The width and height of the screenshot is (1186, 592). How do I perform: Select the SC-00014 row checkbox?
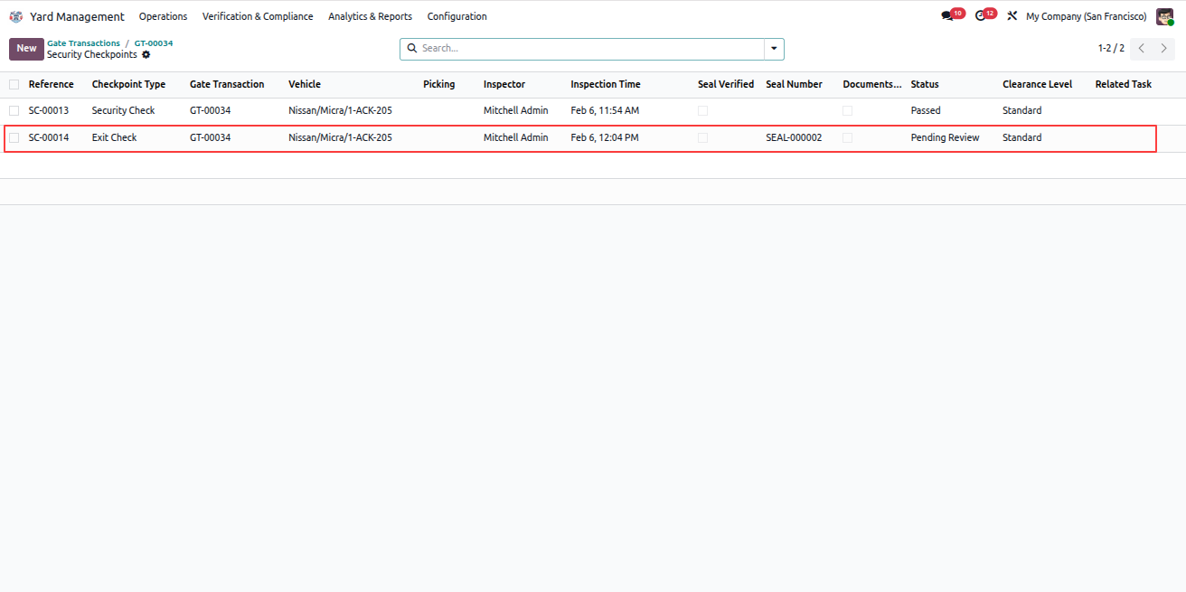(x=14, y=137)
